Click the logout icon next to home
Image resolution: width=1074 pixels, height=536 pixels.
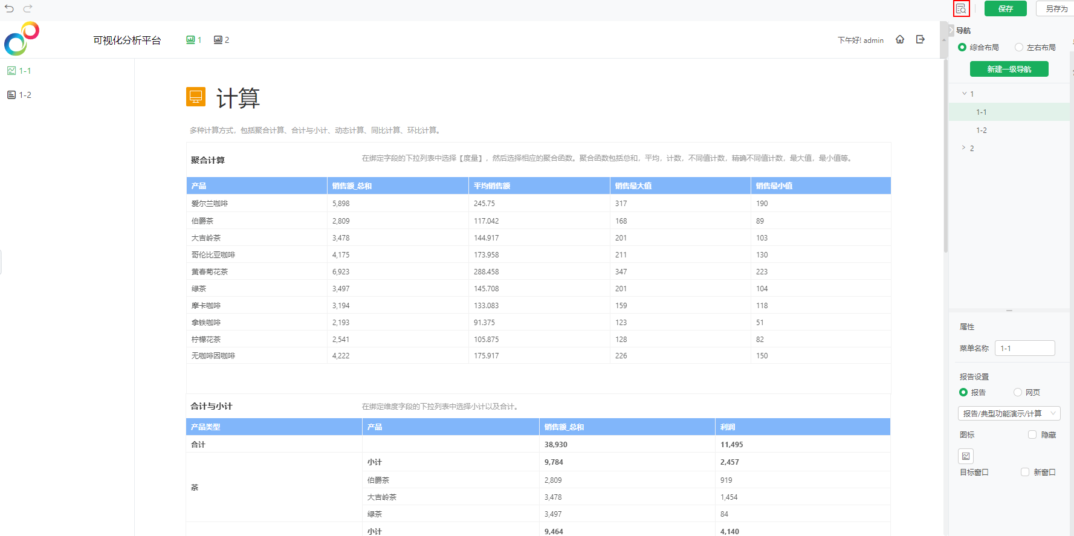coord(920,39)
